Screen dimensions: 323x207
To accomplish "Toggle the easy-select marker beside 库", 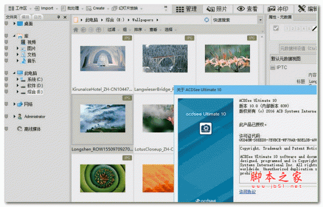I will click(x=6, y=36).
